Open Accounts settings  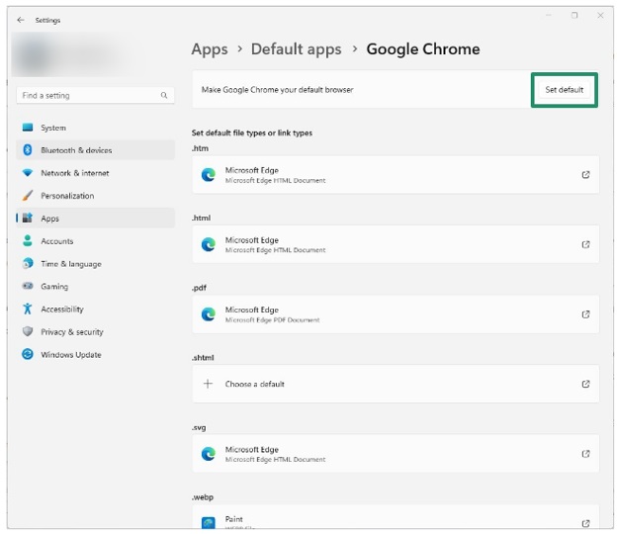[x=96, y=241]
